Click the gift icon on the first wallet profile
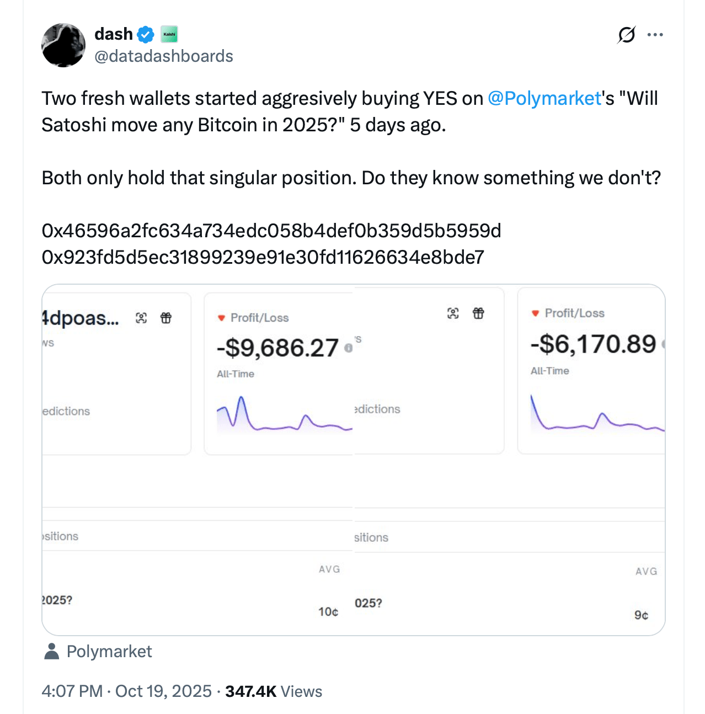This screenshot has height=714, width=705. tap(165, 318)
